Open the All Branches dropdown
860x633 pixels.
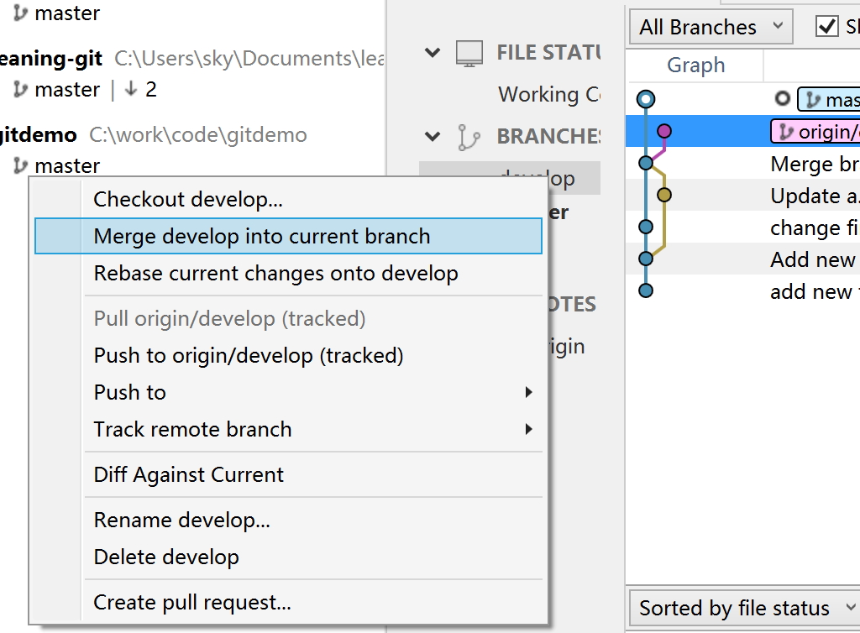pos(710,27)
